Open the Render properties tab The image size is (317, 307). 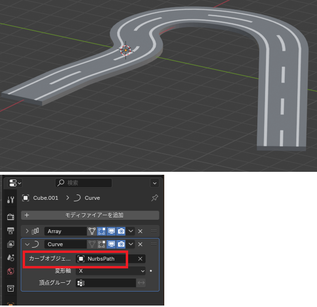click(x=11, y=217)
